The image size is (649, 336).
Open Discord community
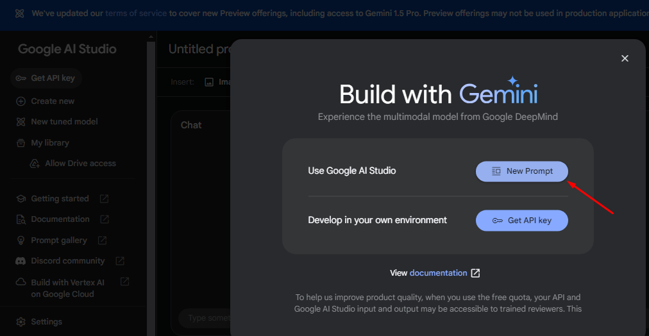(67, 261)
